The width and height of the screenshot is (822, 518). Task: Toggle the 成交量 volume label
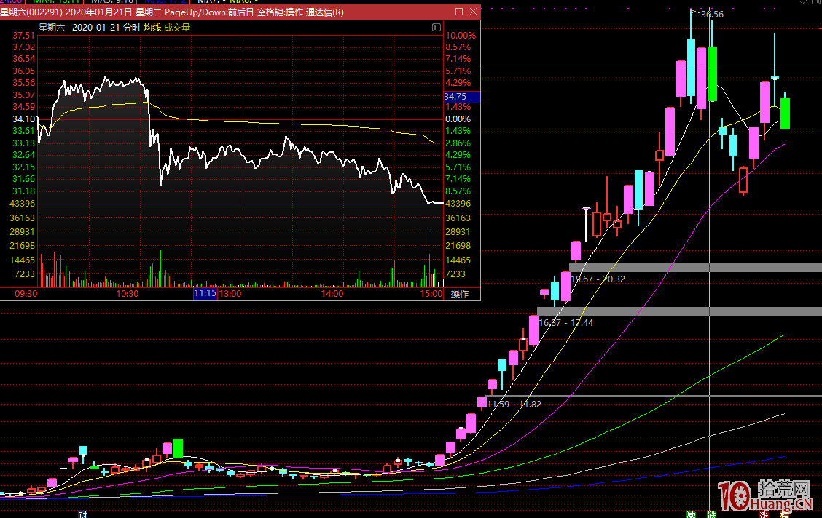[177, 27]
